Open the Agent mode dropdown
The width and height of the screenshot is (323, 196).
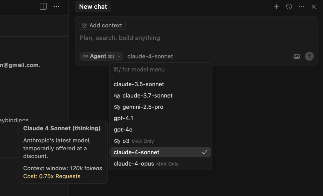101,56
